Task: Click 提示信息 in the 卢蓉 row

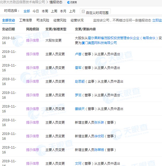Action: (32, 54)
